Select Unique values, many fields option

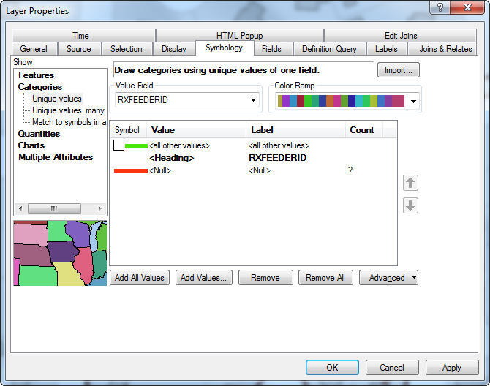(68, 110)
